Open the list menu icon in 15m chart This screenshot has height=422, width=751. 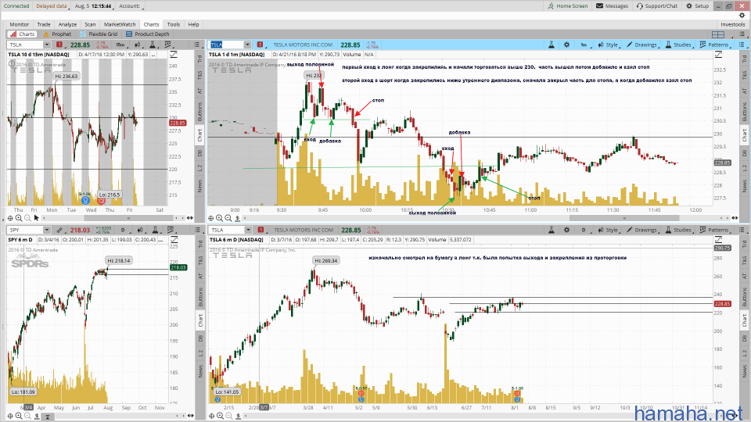[x=197, y=45]
